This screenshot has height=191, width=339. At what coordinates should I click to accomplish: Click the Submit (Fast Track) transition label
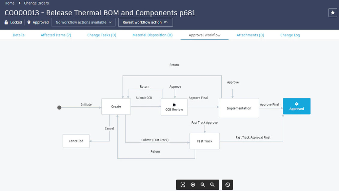click(x=155, y=140)
